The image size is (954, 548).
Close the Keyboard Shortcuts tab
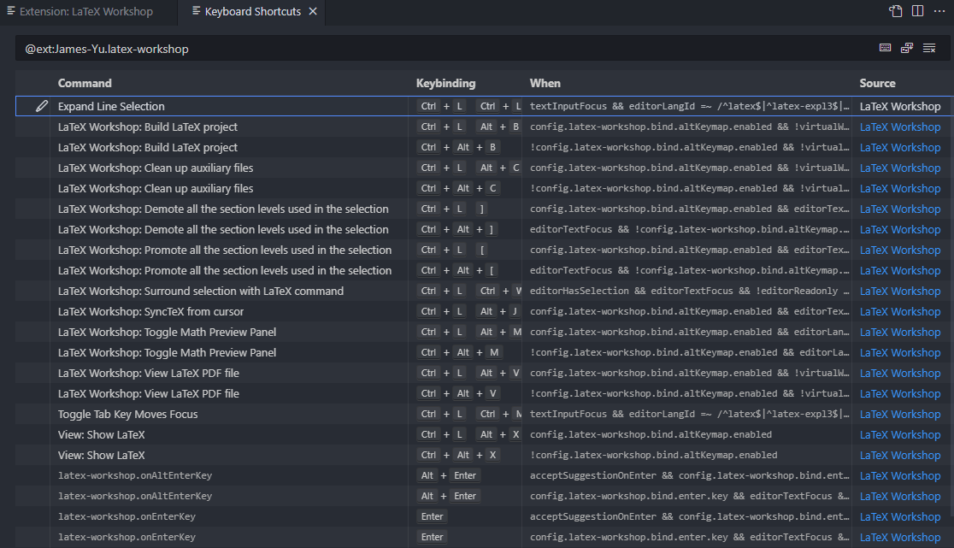[313, 11]
